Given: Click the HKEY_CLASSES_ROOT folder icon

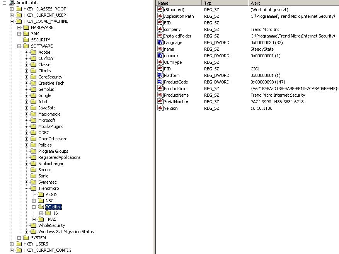Looking at the screenshot, I should [x=19, y=9].
